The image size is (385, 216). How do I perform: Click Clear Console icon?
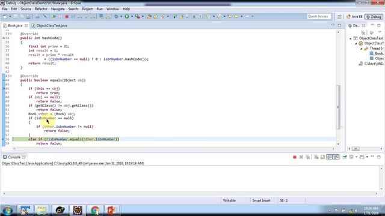click(316, 157)
